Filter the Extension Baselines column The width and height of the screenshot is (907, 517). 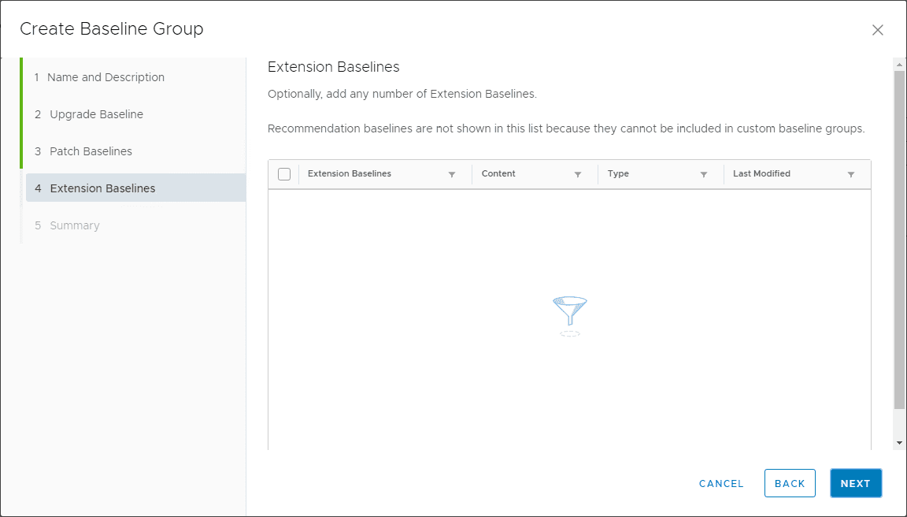[452, 174]
